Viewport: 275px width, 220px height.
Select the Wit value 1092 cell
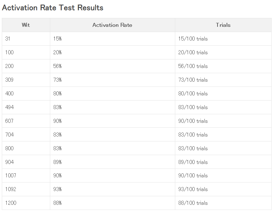click(x=26, y=189)
